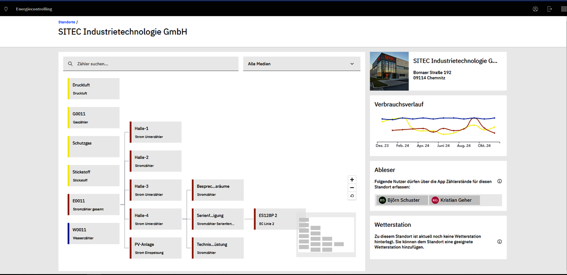Select the Besprec...sräume Stromzähler node
The image size is (567, 275).
pos(218,190)
